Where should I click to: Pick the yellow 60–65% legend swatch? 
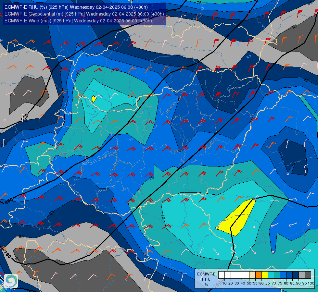click(x=265, y=275)
